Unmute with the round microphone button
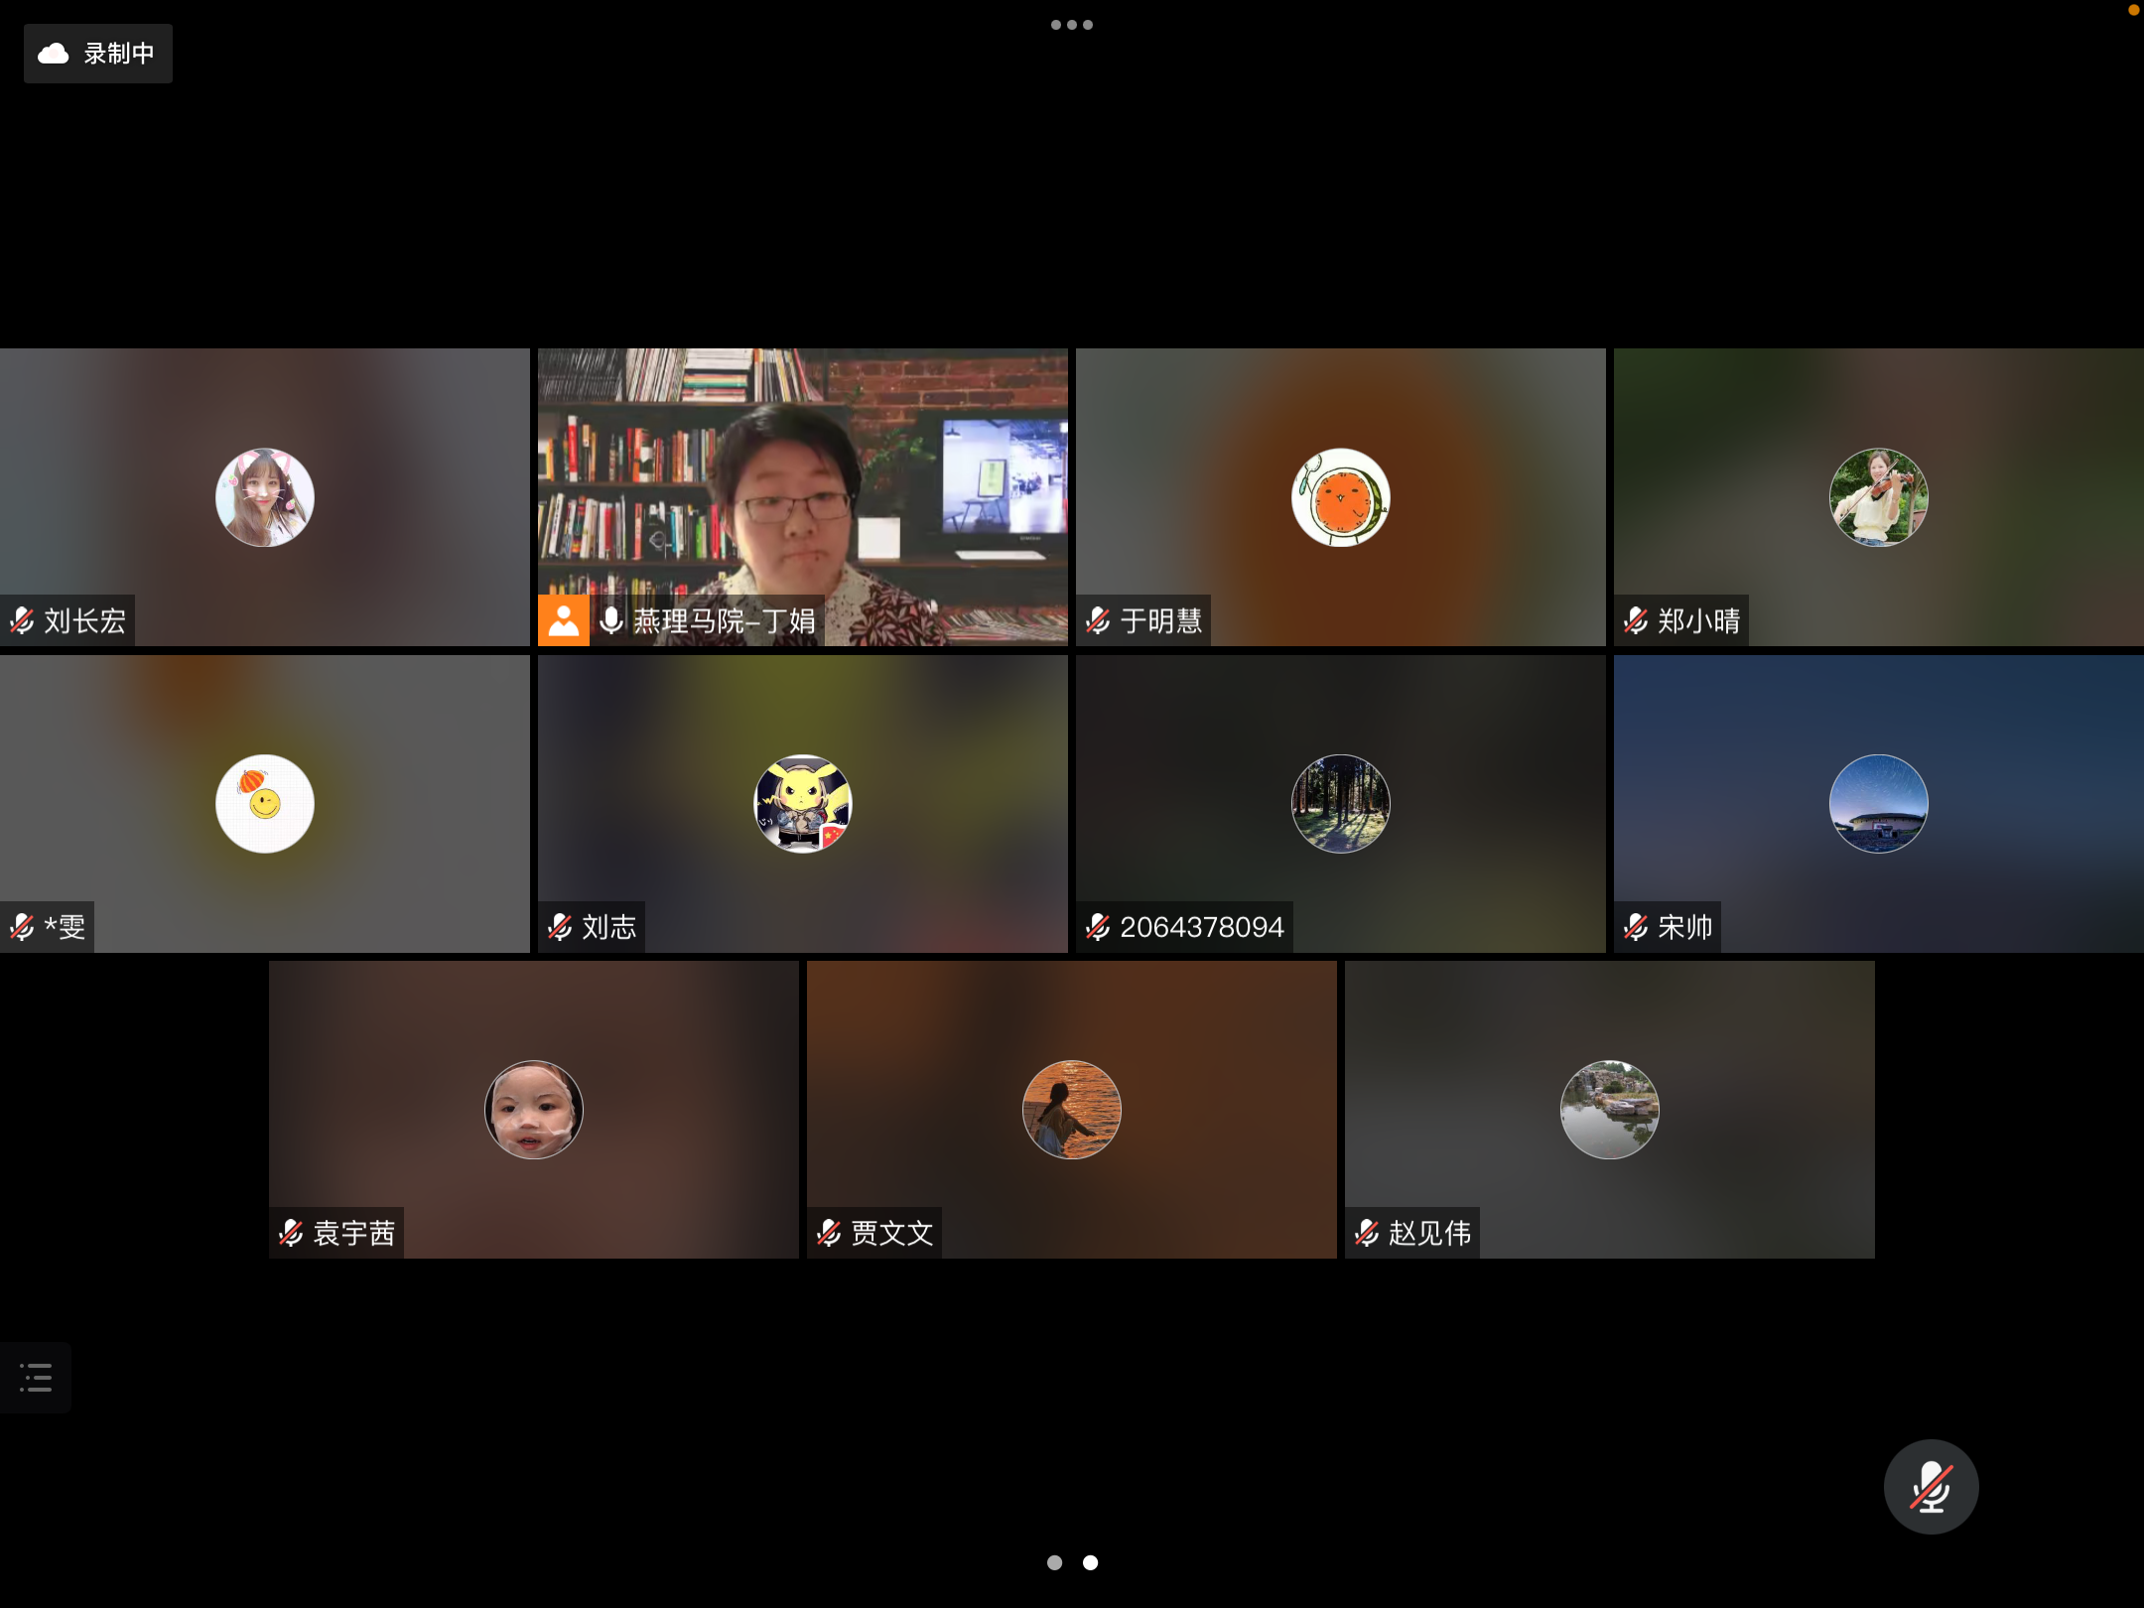The height and width of the screenshot is (1608, 2144). click(1931, 1486)
